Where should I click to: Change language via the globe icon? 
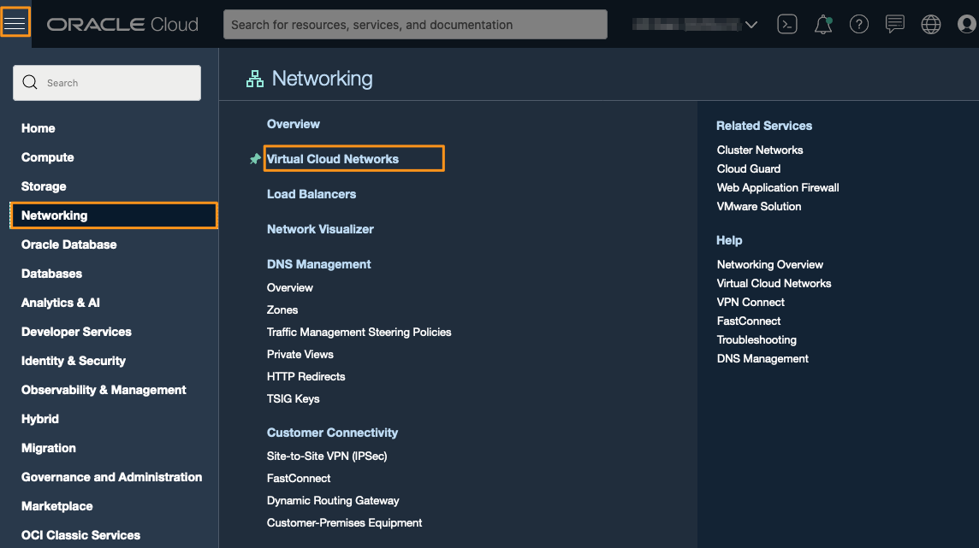[930, 24]
